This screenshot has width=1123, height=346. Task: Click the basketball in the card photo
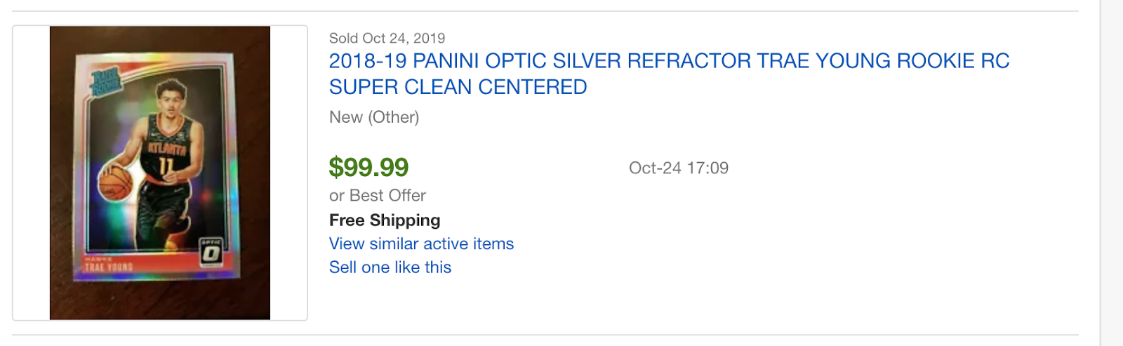(116, 182)
